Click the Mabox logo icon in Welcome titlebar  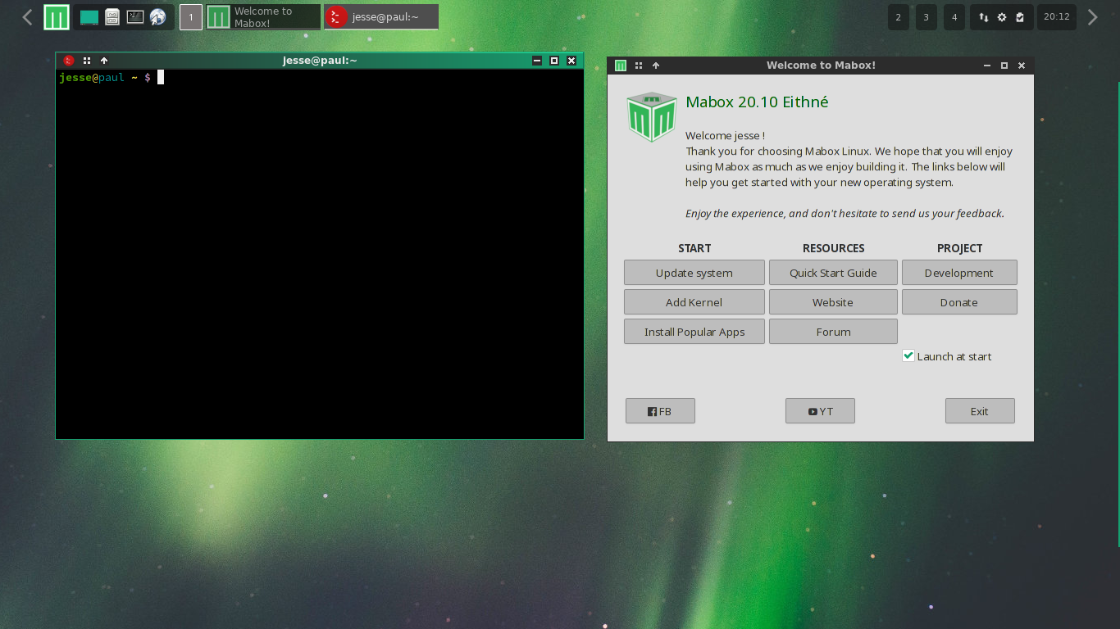[x=621, y=66]
